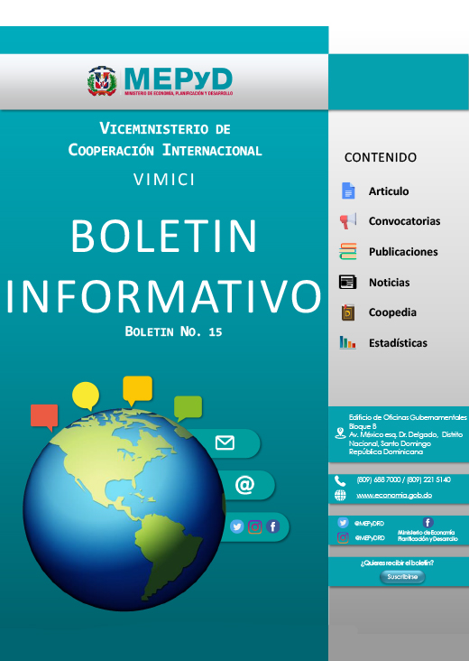The image size is (469, 661).
Task: Open the Coopedia section
Action: 393,312
